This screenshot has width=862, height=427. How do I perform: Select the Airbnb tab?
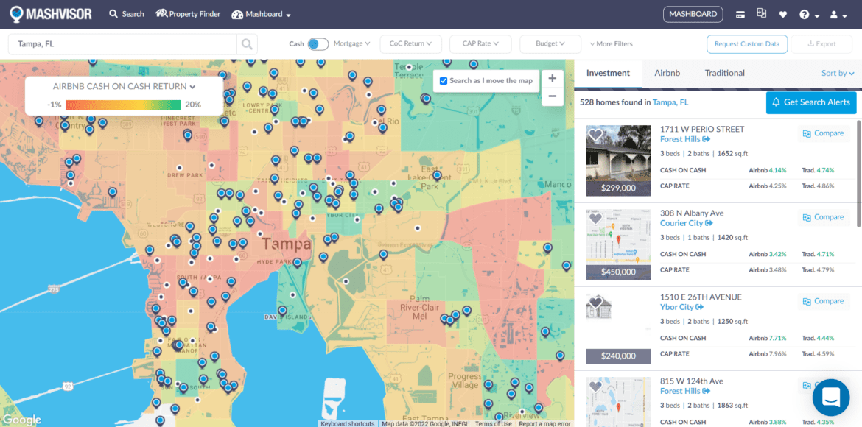(x=667, y=73)
